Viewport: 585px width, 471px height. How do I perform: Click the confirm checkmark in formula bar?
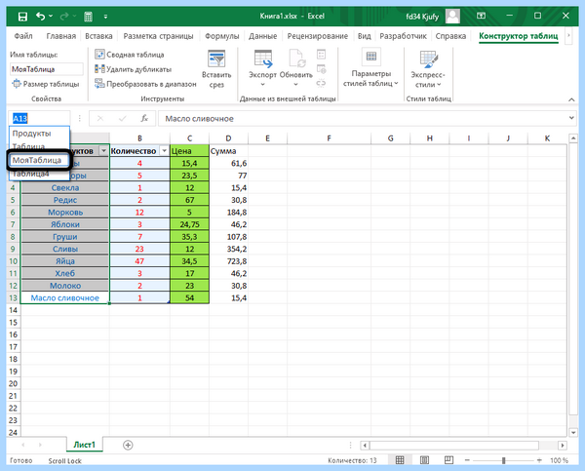coord(122,119)
